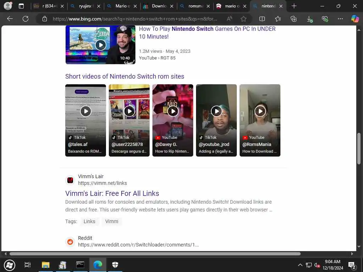Close the active nintend tab
Screen dimensions: 363x272
tap(281, 6)
